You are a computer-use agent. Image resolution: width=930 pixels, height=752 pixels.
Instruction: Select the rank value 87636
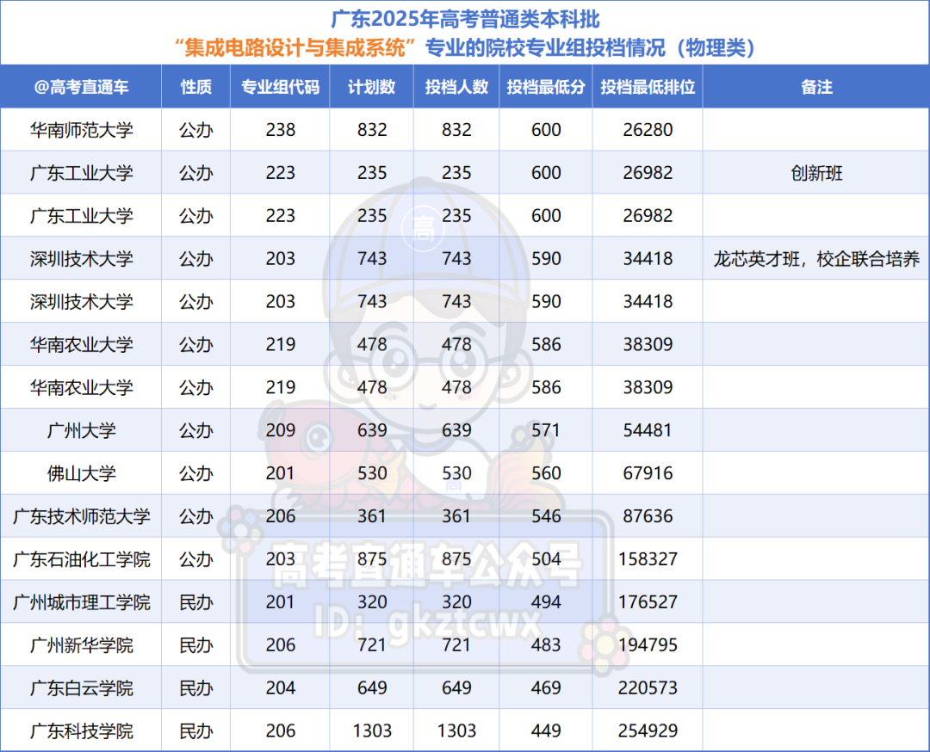[648, 516]
